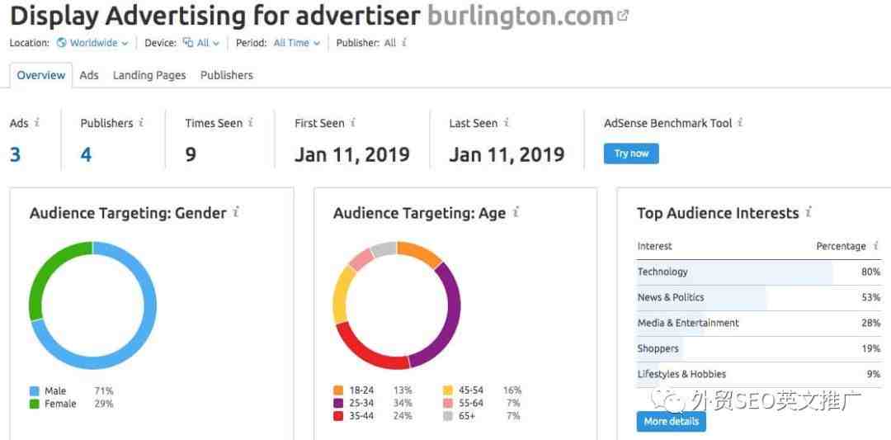Viewport: 891px width, 440px height.
Task: Click the 18-24 orange legend swatch
Action: click(338, 390)
